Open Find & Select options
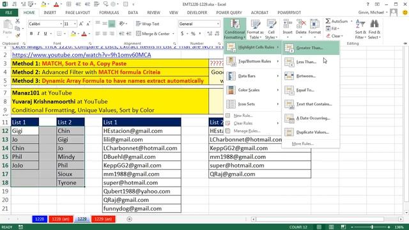 point(374,29)
